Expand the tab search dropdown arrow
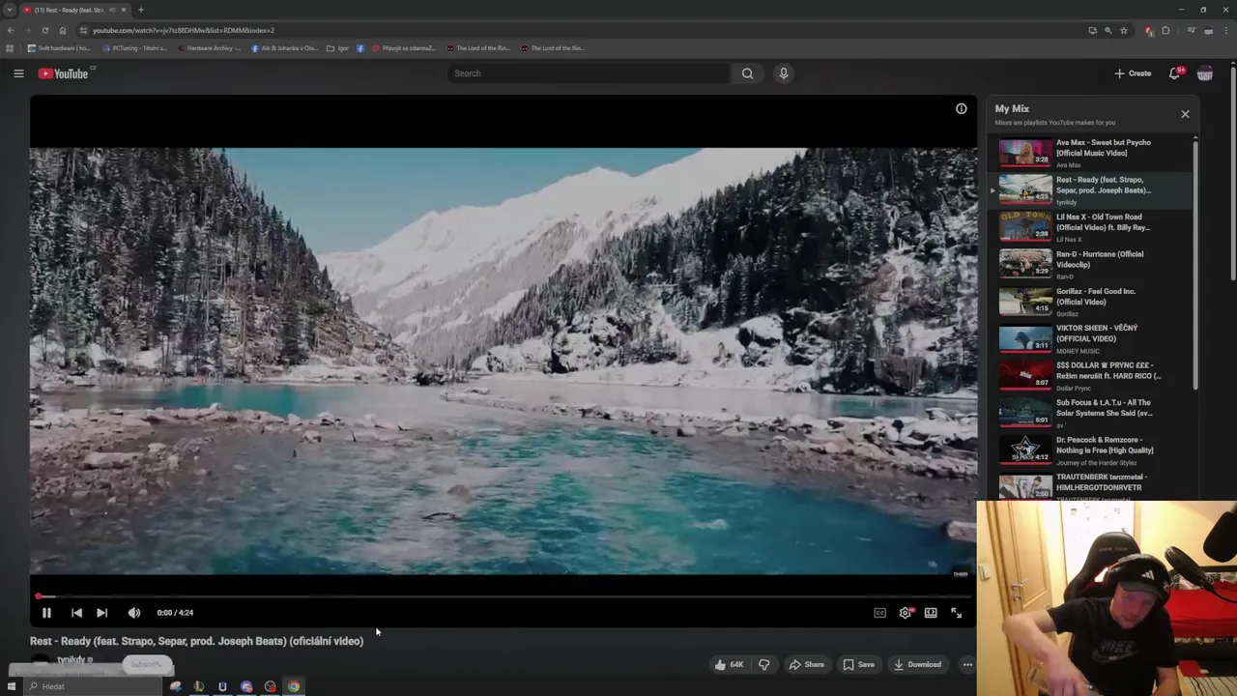1237x696 pixels. tap(10, 10)
